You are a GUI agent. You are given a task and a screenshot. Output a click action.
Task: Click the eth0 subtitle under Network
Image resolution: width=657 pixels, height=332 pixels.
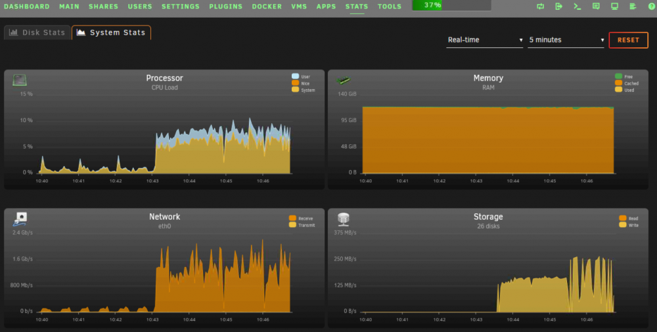tap(165, 226)
